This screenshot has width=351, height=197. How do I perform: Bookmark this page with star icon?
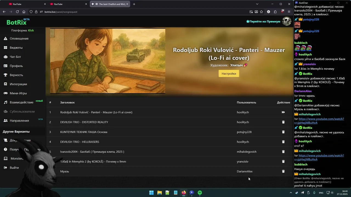click(x=261, y=12)
